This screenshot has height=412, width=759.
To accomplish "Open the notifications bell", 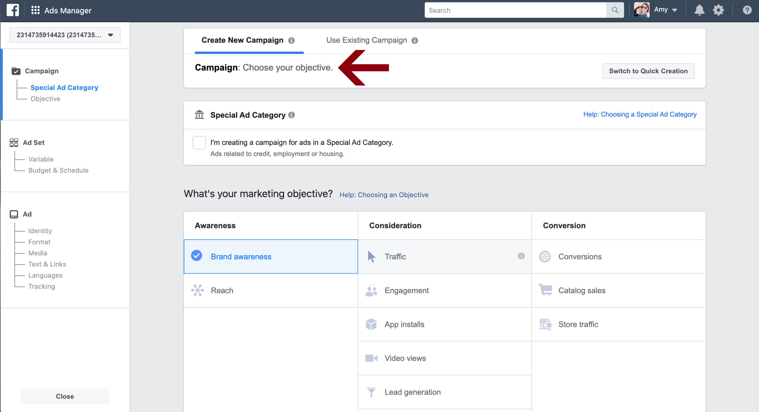I will point(699,10).
